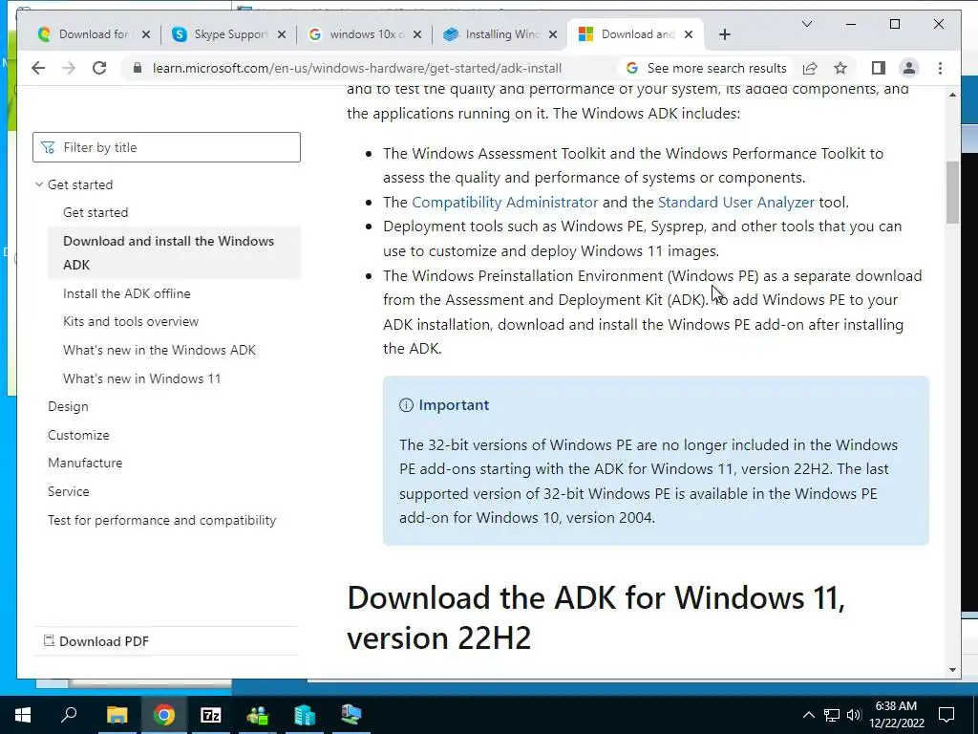The width and height of the screenshot is (978, 734).
Task: Close the first 'Download for' tab
Action: (x=146, y=34)
